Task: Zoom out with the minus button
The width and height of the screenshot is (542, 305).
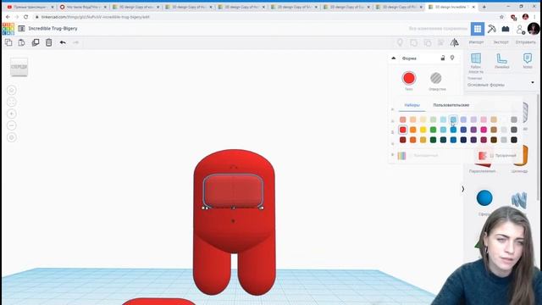Action: [x=11, y=125]
